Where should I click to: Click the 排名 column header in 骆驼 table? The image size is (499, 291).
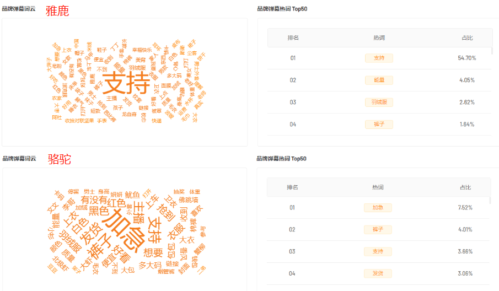292,187
